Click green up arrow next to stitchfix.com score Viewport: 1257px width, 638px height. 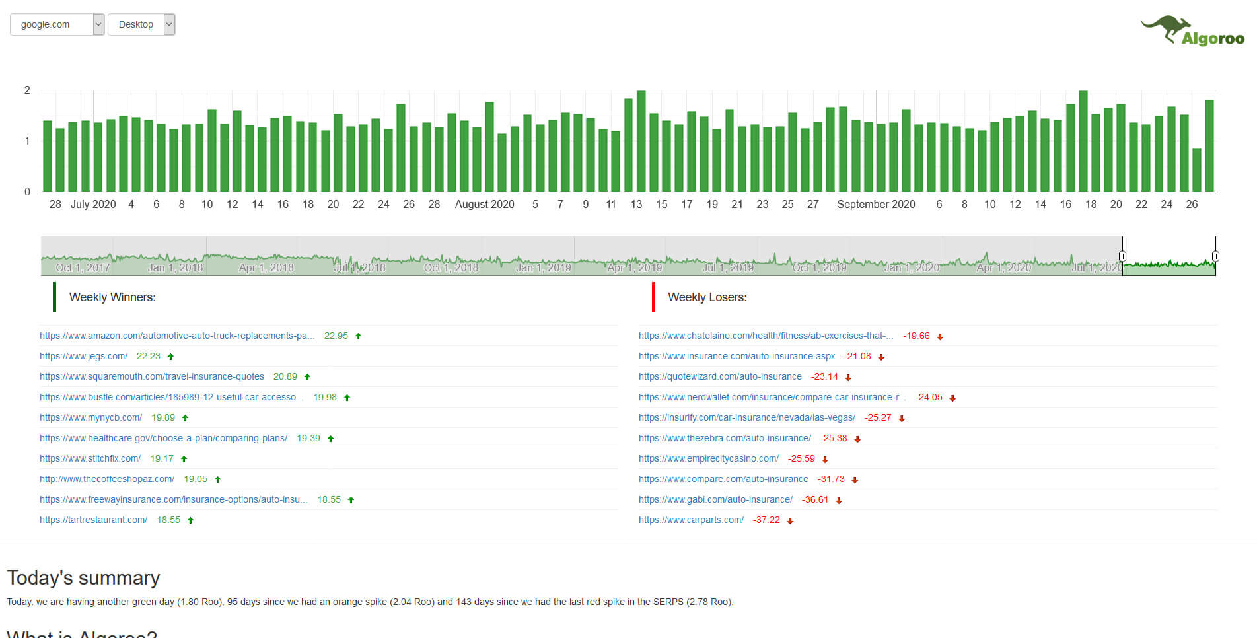(x=184, y=459)
